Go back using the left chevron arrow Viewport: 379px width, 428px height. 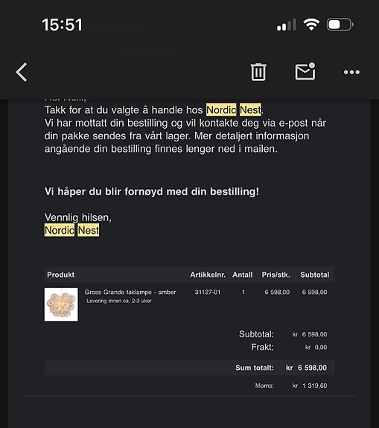pos(22,72)
